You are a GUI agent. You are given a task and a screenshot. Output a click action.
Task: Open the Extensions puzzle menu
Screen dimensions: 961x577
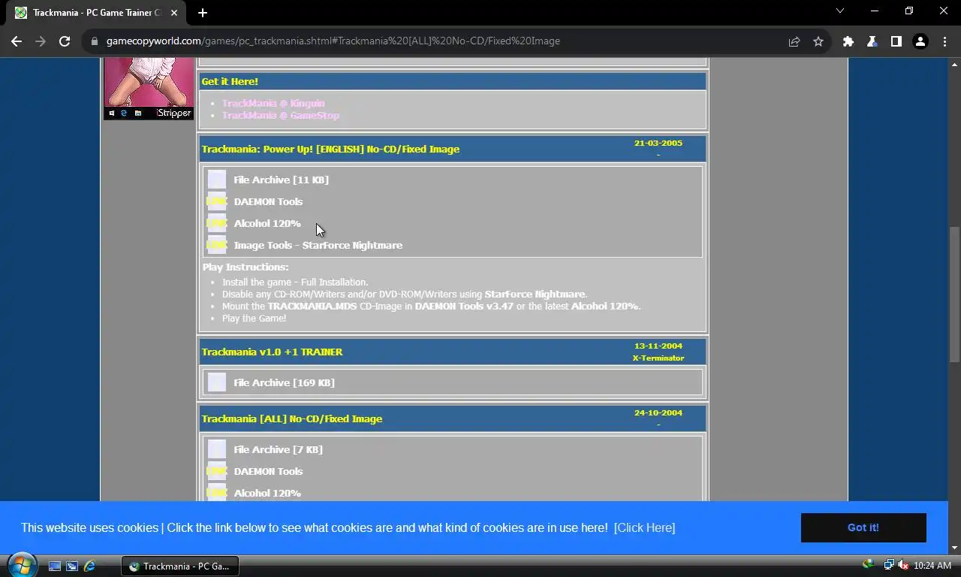(x=848, y=41)
